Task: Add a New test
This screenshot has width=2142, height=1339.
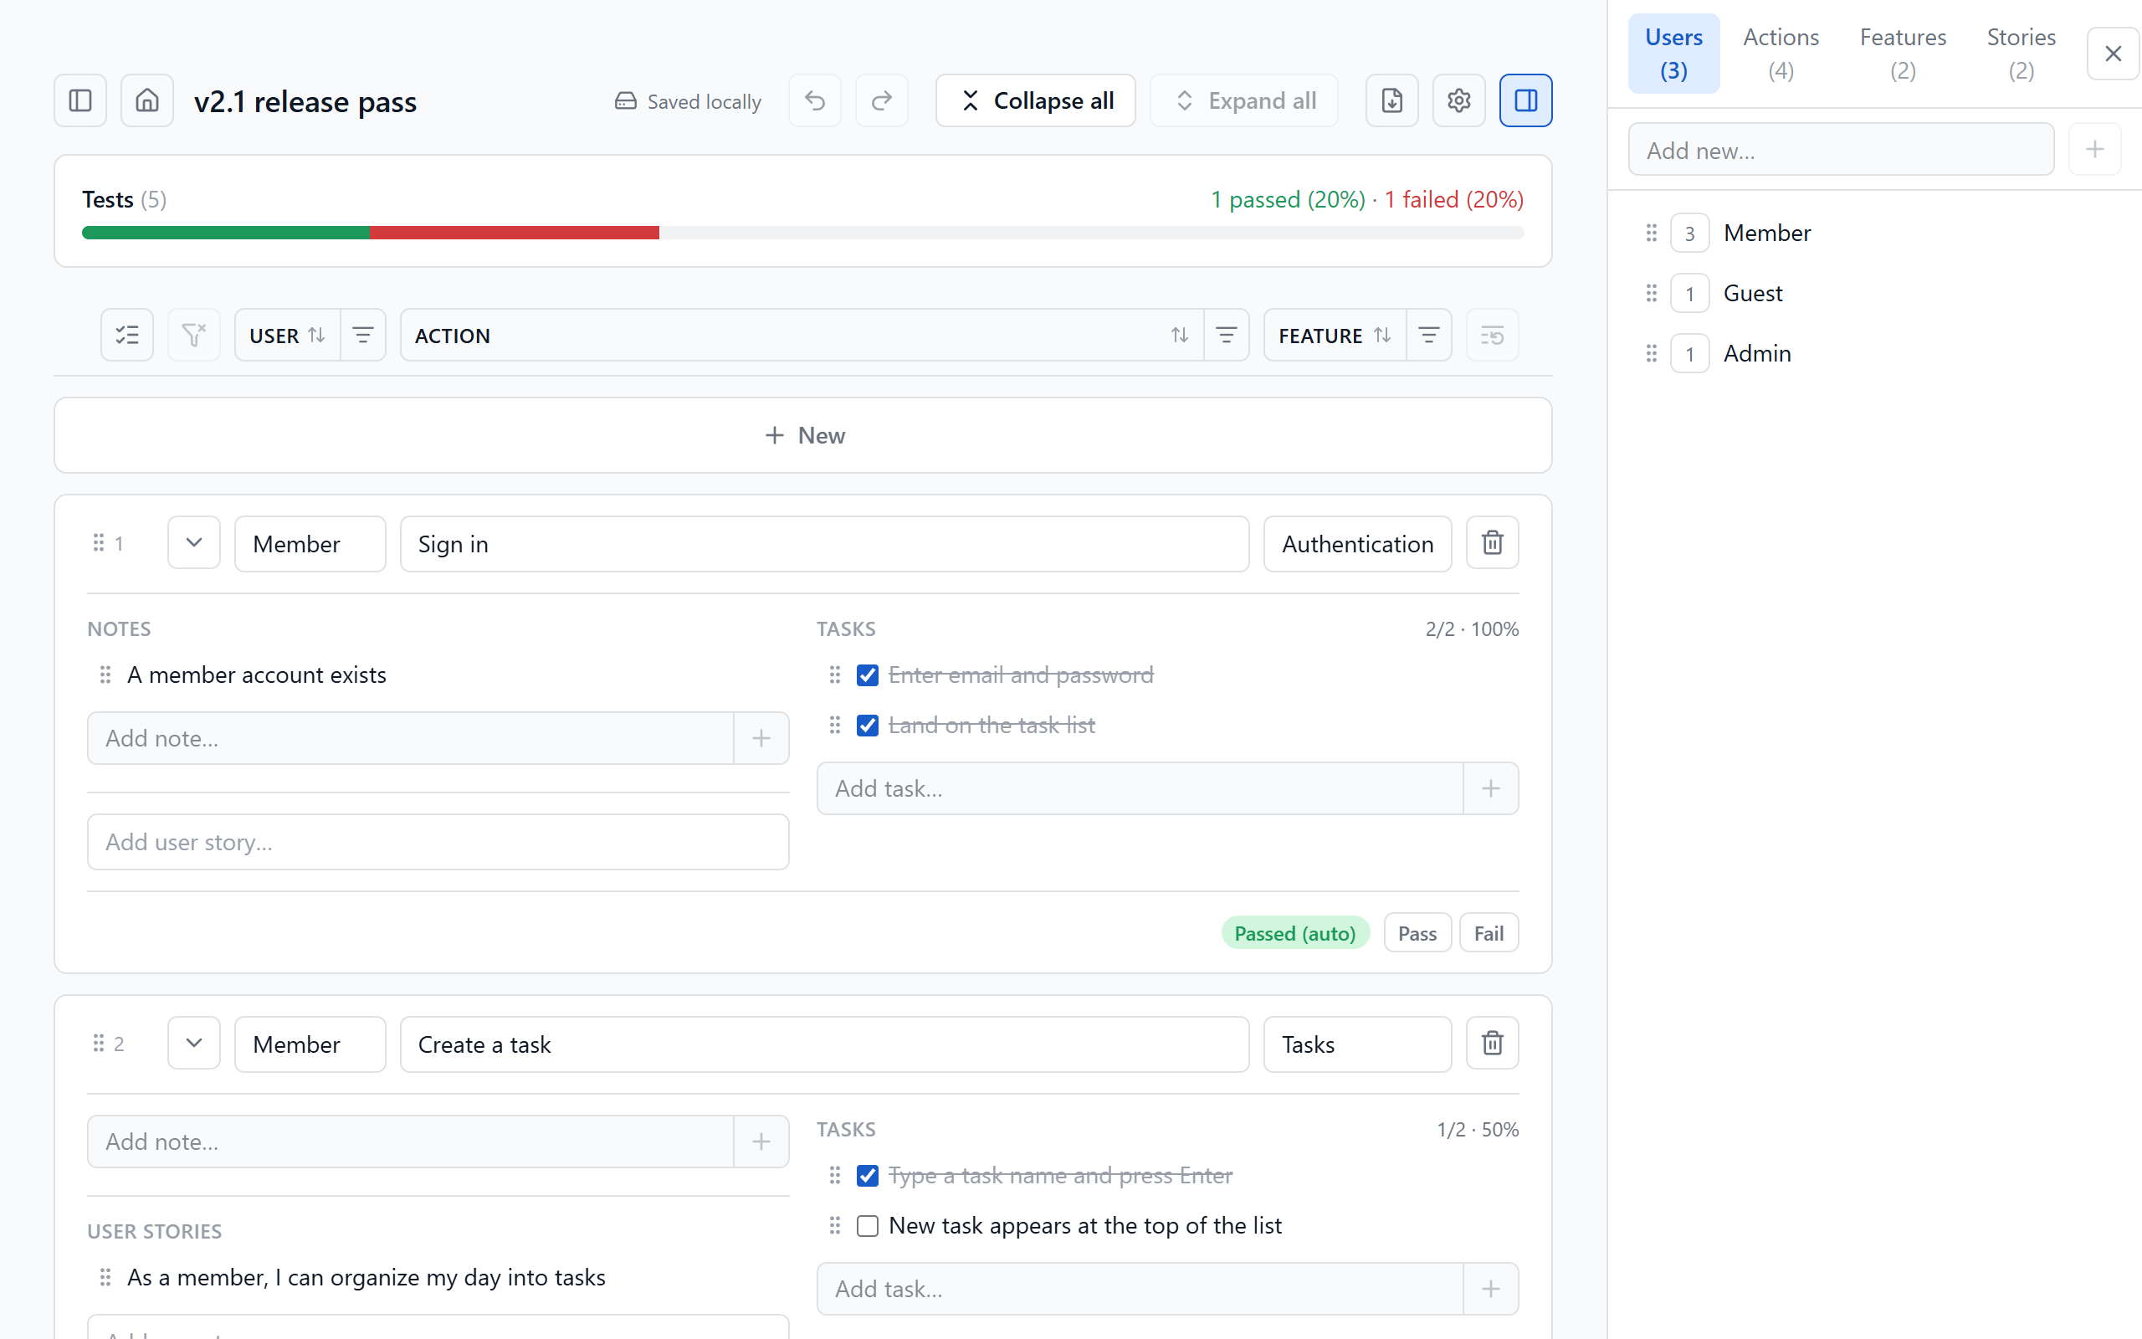Action: (802, 435)
